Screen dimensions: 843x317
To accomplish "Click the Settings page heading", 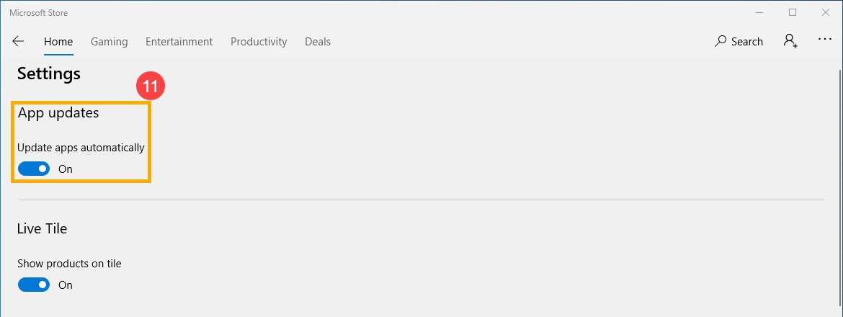I will click(49, 73).
